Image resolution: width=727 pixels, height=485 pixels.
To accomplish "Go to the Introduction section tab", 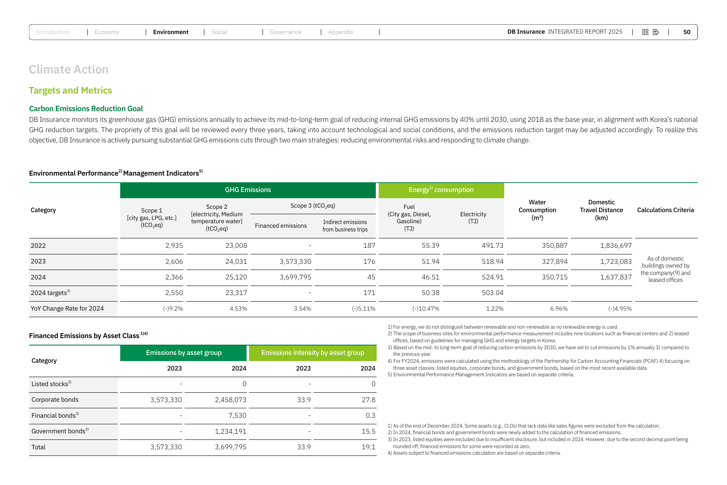I will (53, 32).
